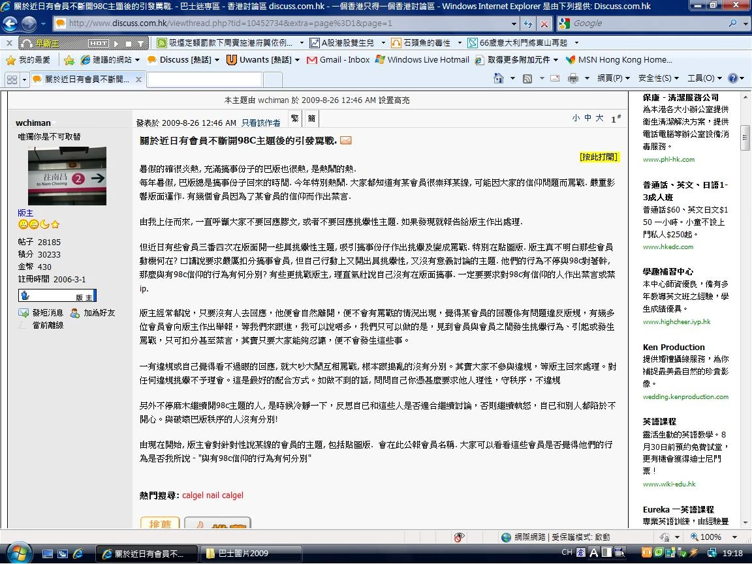
Task: Switch to traditional Chinese 繁 button
Action: tap(295, 119)
